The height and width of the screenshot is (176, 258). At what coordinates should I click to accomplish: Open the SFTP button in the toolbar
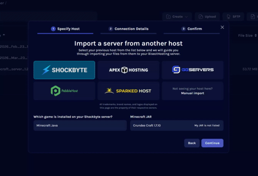point(233,17)
